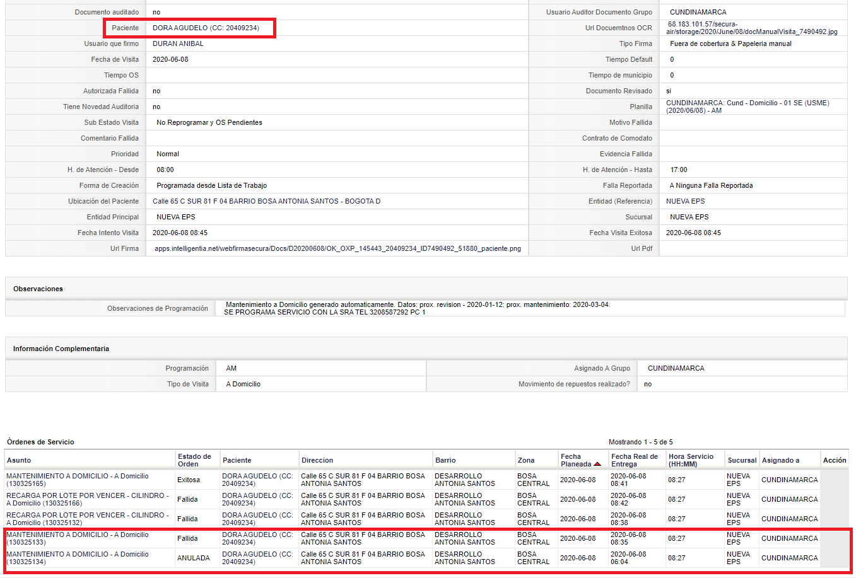Open order MANTENIMIENTO A DOMICILIO (130325134)
The height and width of the screenshot is (578, 856).
tap(78, 558)
